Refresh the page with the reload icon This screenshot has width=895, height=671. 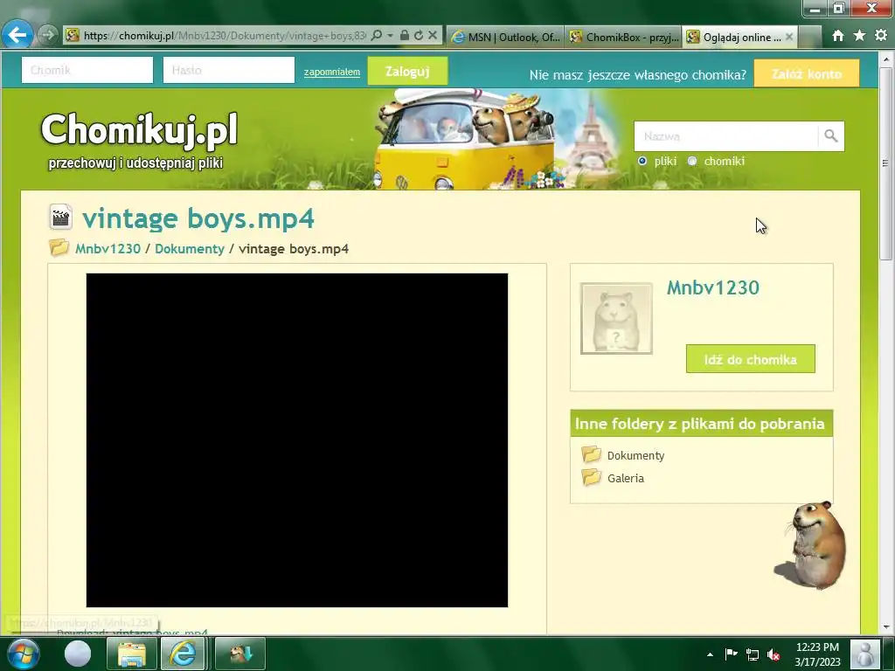(419, 35)
